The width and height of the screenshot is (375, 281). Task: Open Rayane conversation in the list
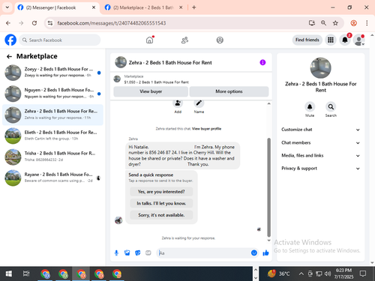(52, 178)
